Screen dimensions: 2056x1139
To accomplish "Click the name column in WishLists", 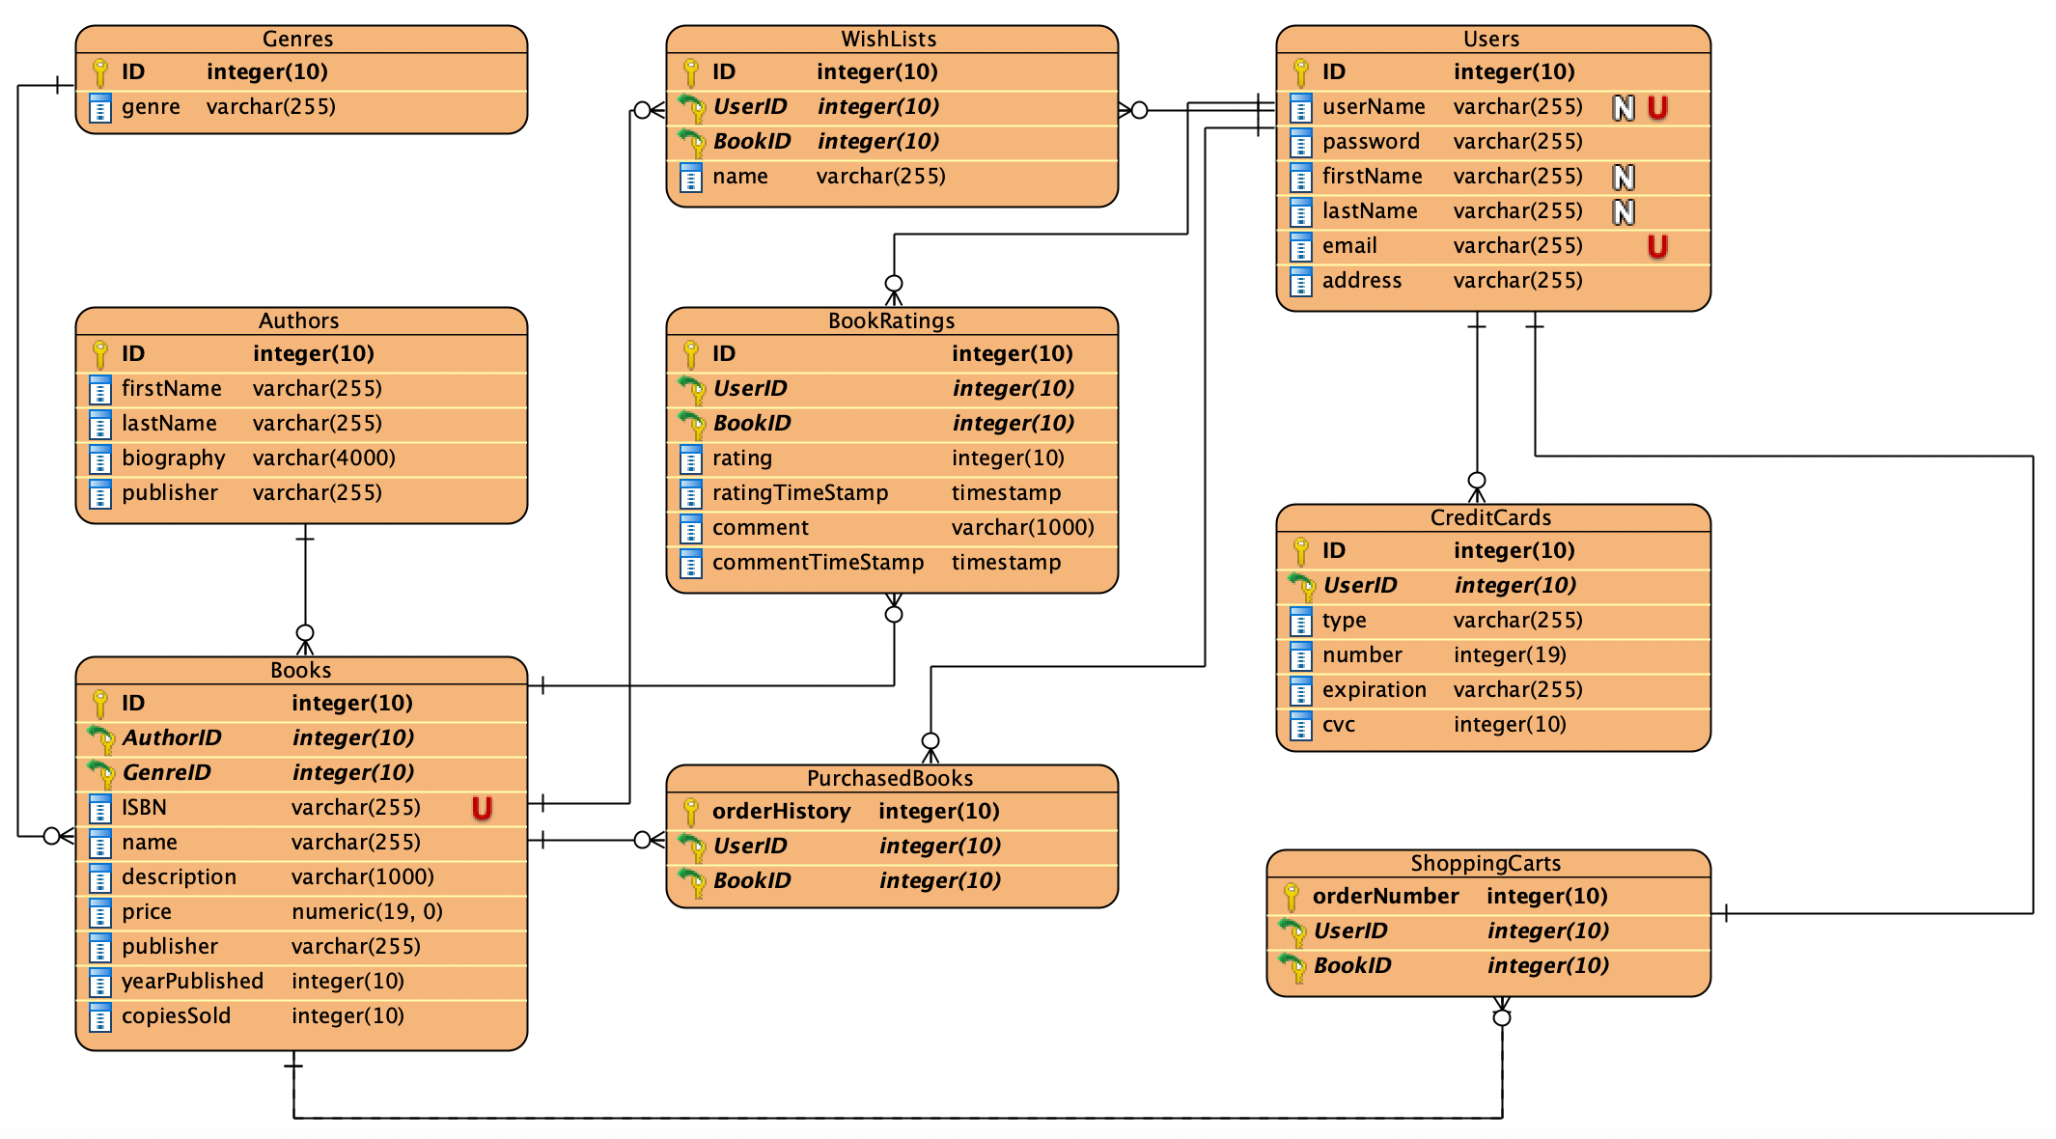I will (740, 177).
